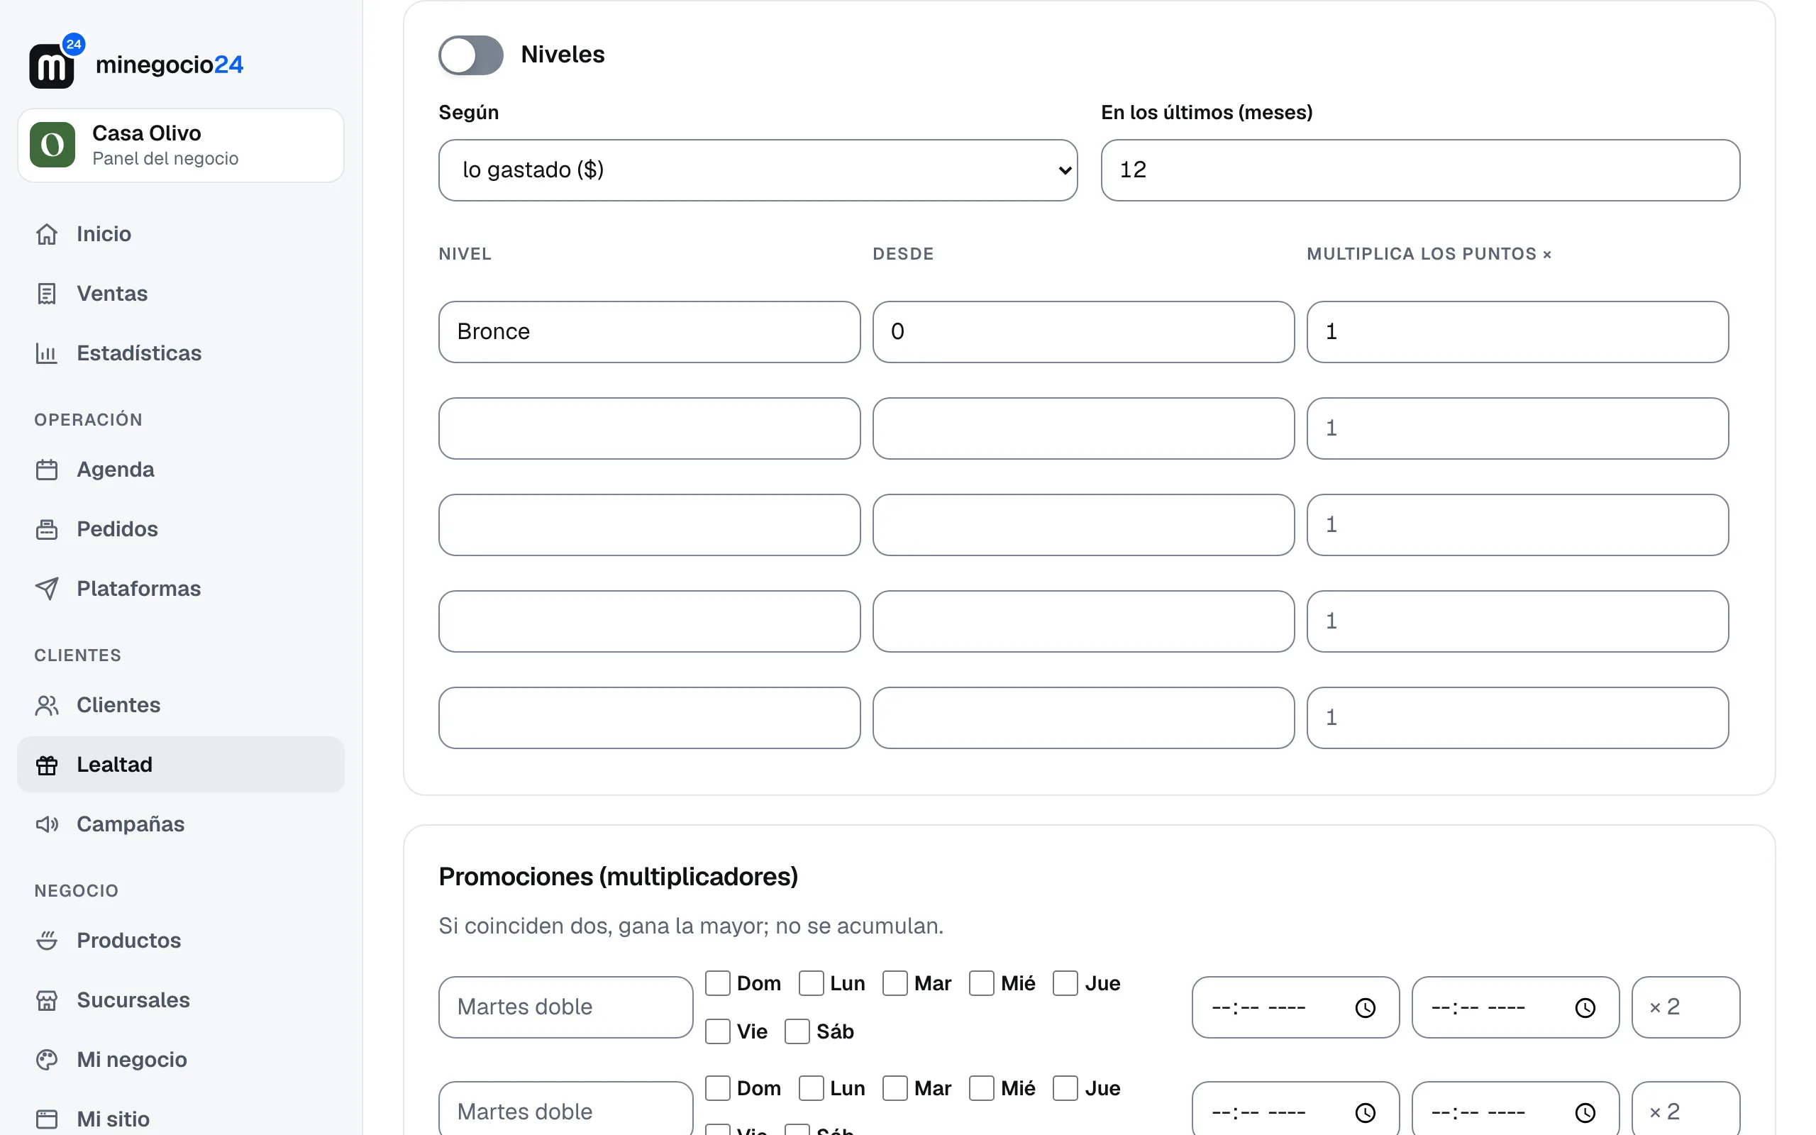Click the Plataformas paper plane icon
This screenshot has height=1135, width=1816.
point(47,589)
